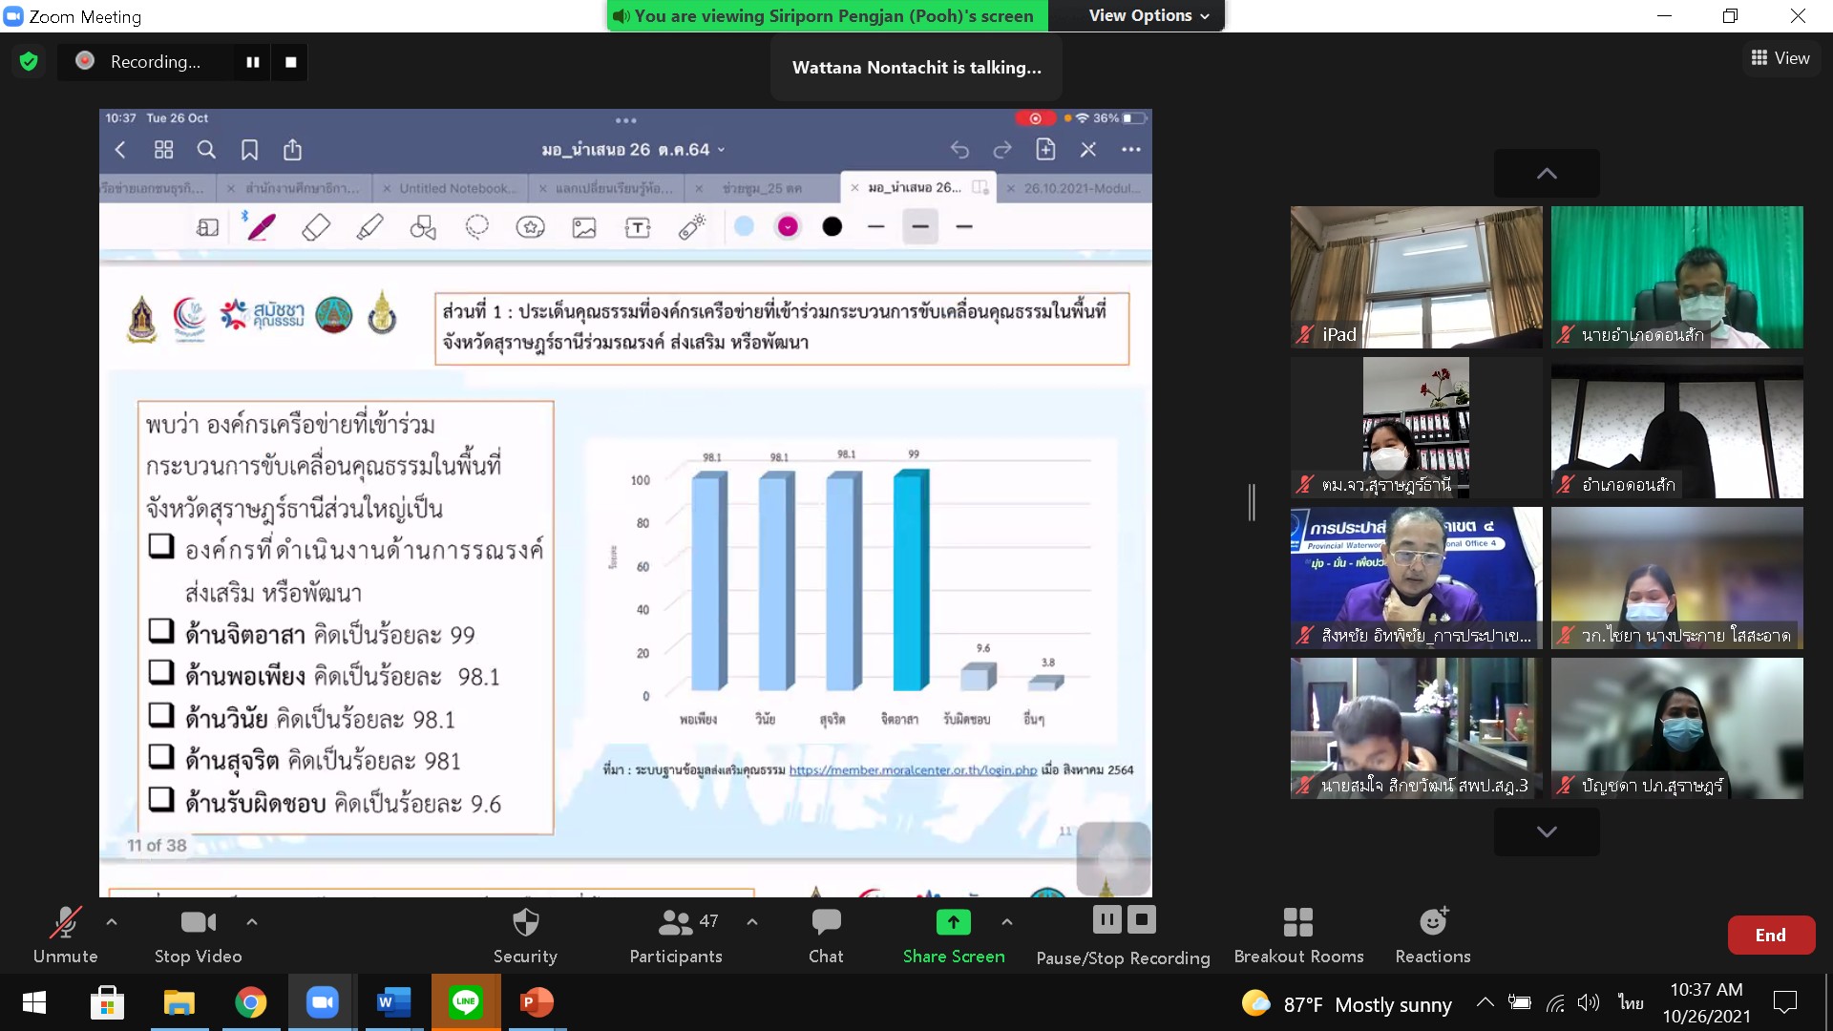1833x1031 pixels.
Task: Open Breakout Rooms
Action: click(x=1298, y=922)
